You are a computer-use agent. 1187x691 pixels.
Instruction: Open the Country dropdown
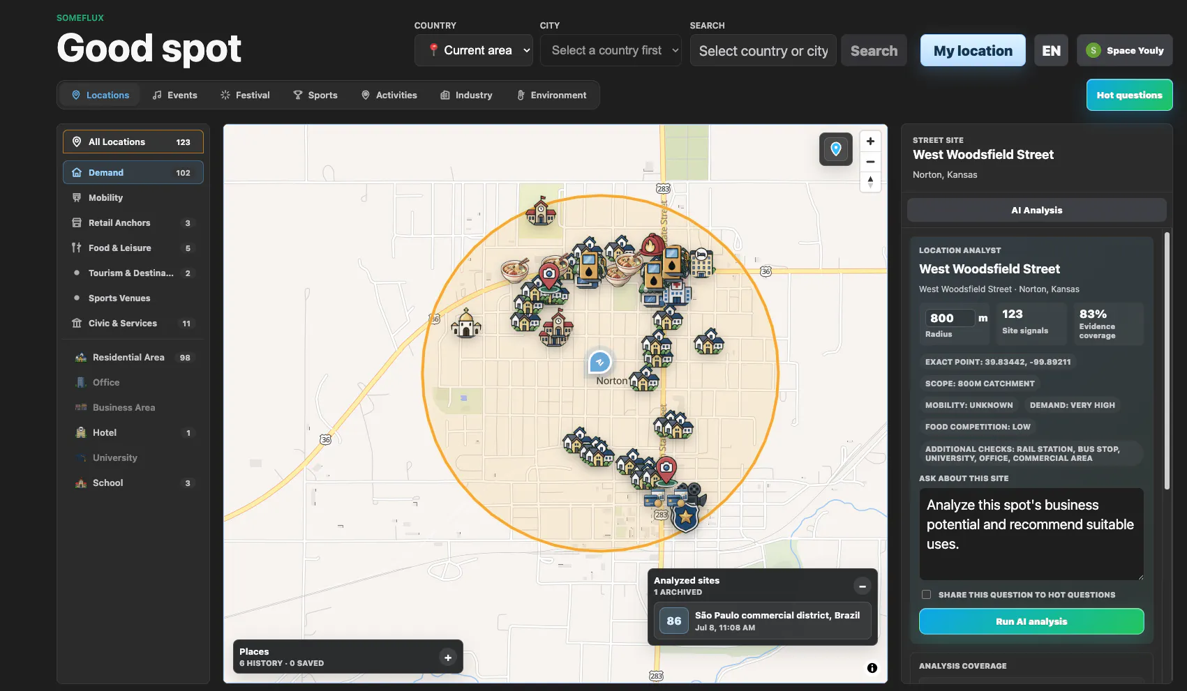[474, 50]
